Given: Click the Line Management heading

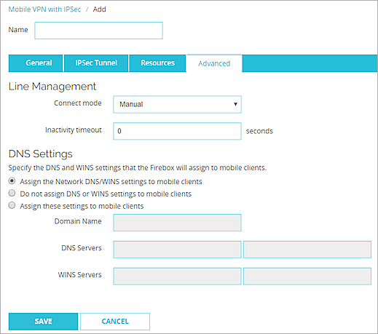Looking at the screenshot, I should click(x=52, y=87).
